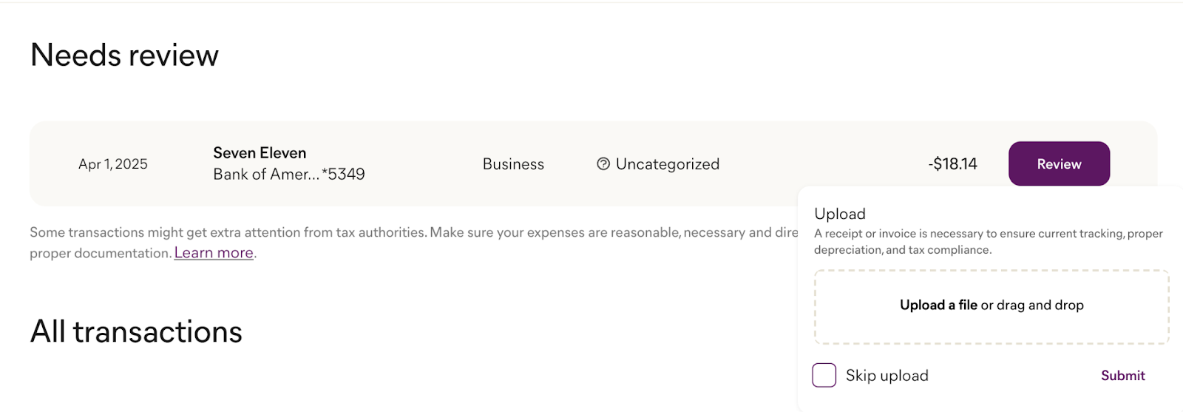This screenshot has width=1183, height=412.
Task: Click the tax authorities notice text
Action: 414,243
